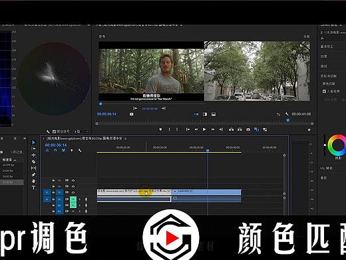Select side-by-side comparison layout
Viewport: 346px width, 260px height.
tap(196, 114)
